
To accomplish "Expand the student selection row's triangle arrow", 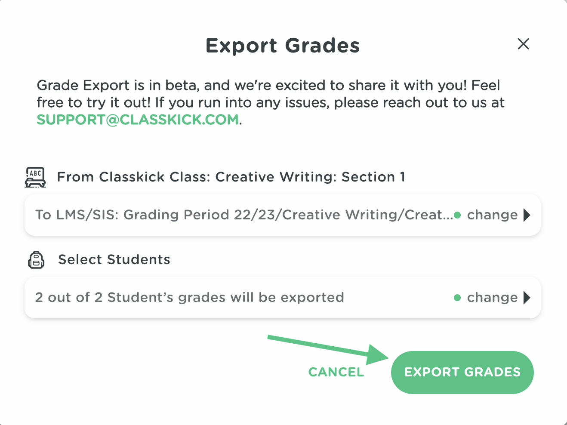I will 527,297.
